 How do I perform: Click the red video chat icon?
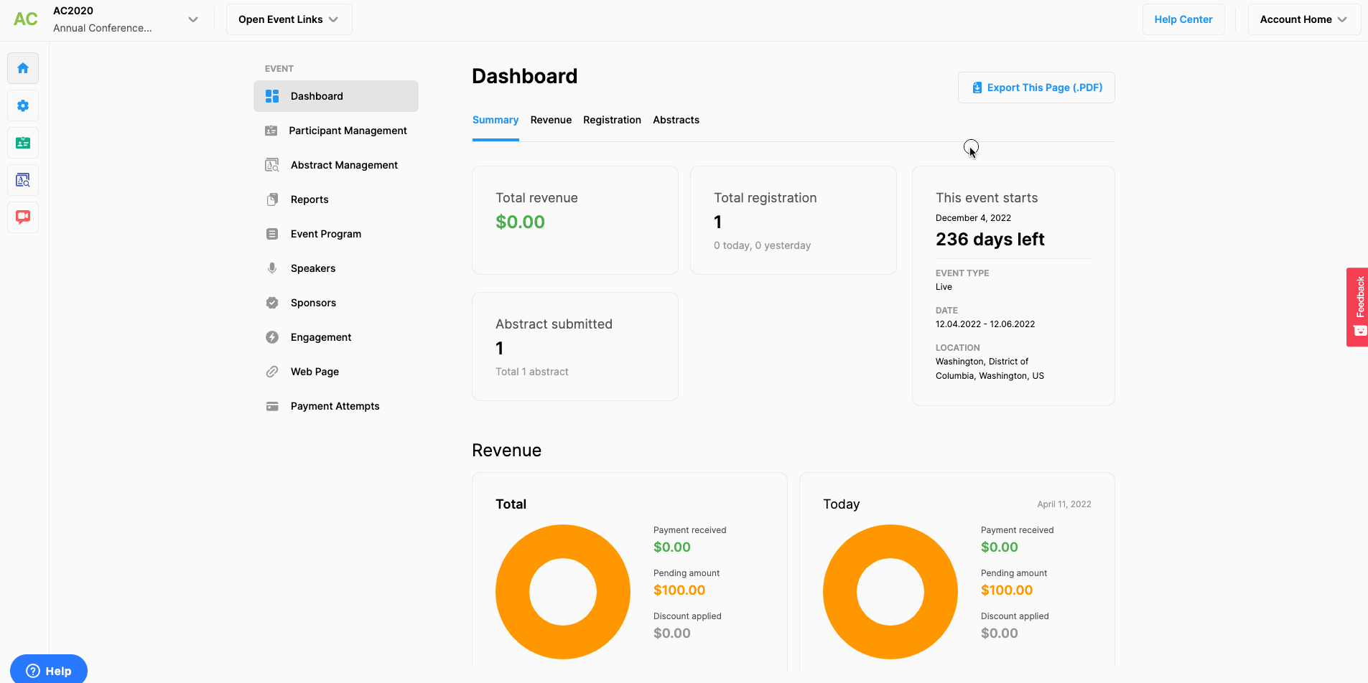coord(23,217)
